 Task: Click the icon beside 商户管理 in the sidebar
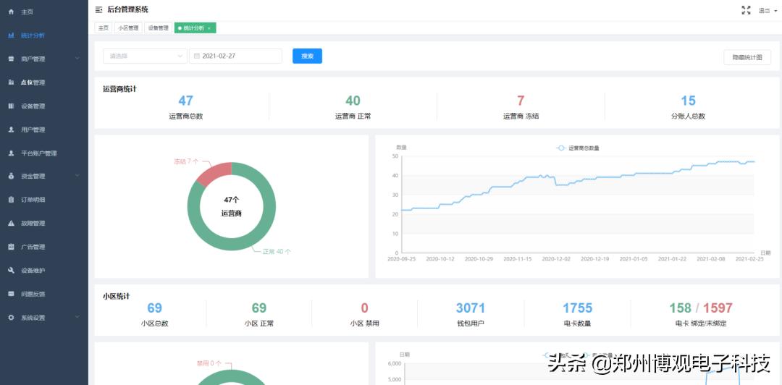11,59
